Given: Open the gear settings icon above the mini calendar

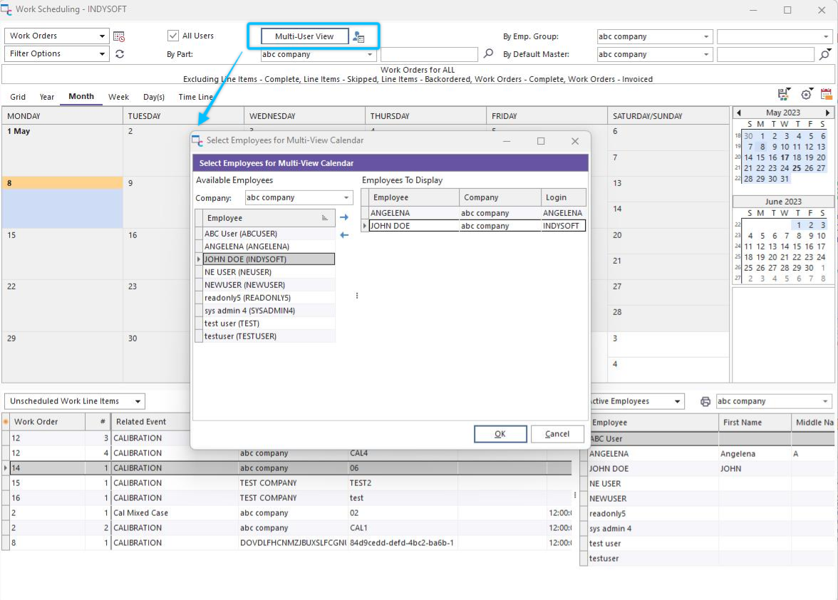Looking at the screenshot, I should coord(806,94).
